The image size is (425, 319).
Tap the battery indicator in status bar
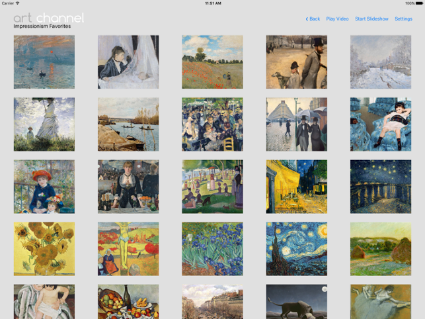pos(419,3)
